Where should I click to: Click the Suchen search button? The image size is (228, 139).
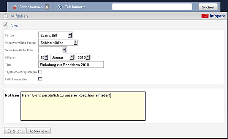(x=208, y=7)
